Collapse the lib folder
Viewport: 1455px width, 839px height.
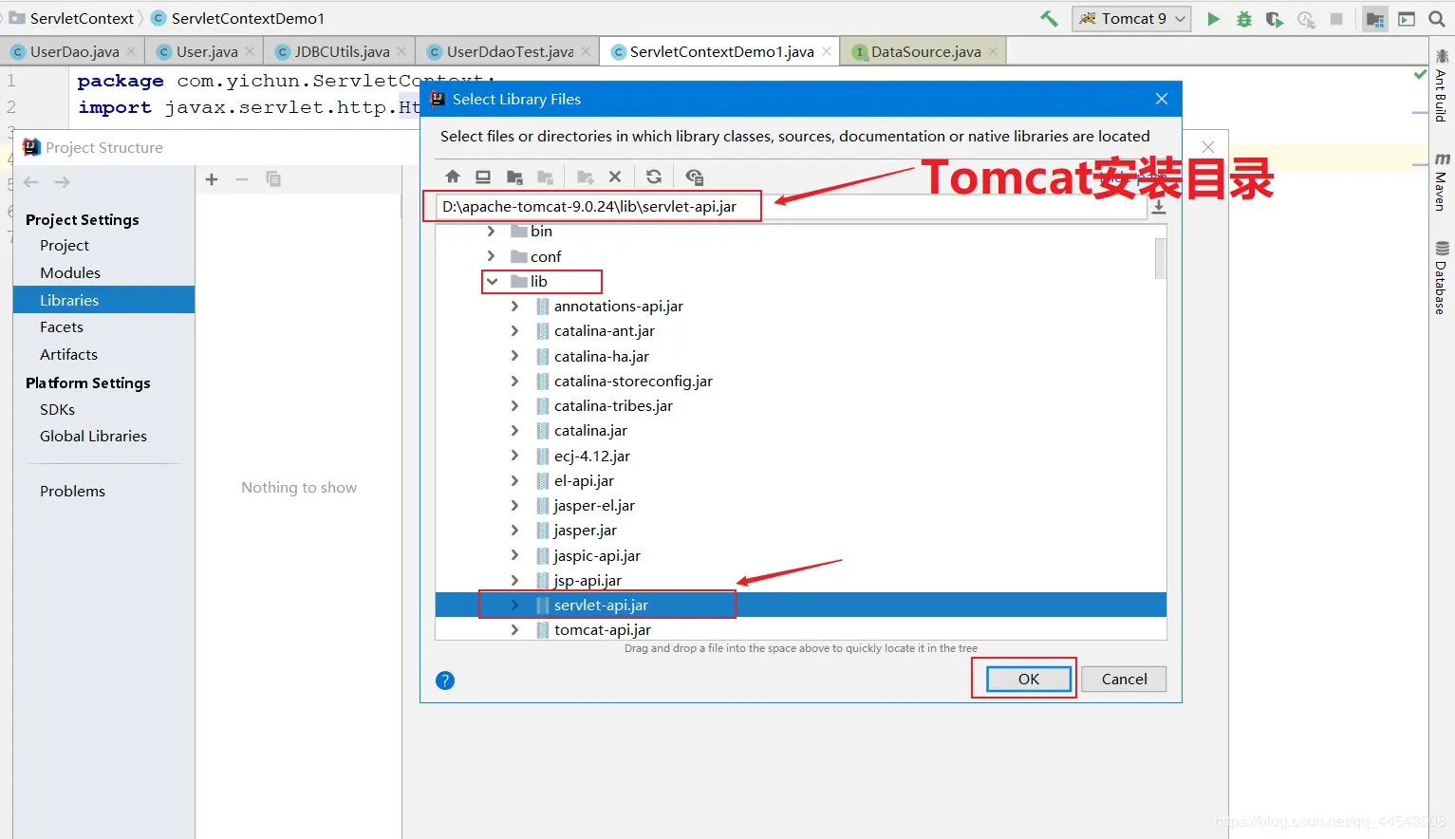pyautogui.click(x=492, y=281)
